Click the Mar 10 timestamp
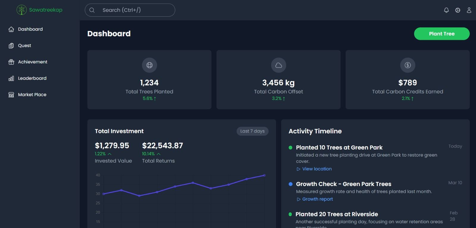 [455, 183]
